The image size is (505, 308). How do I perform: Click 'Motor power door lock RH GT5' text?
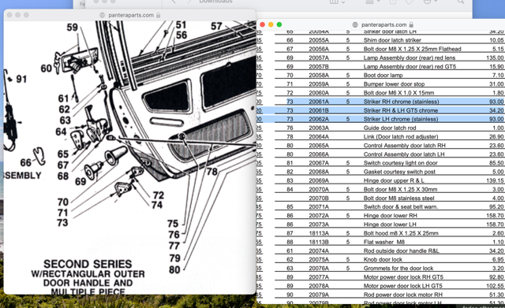click(x=403, y=277)
